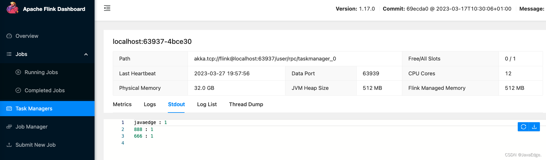546x160 pixels.
Task: Open the Jobs menu section
Action: [21, 54]
